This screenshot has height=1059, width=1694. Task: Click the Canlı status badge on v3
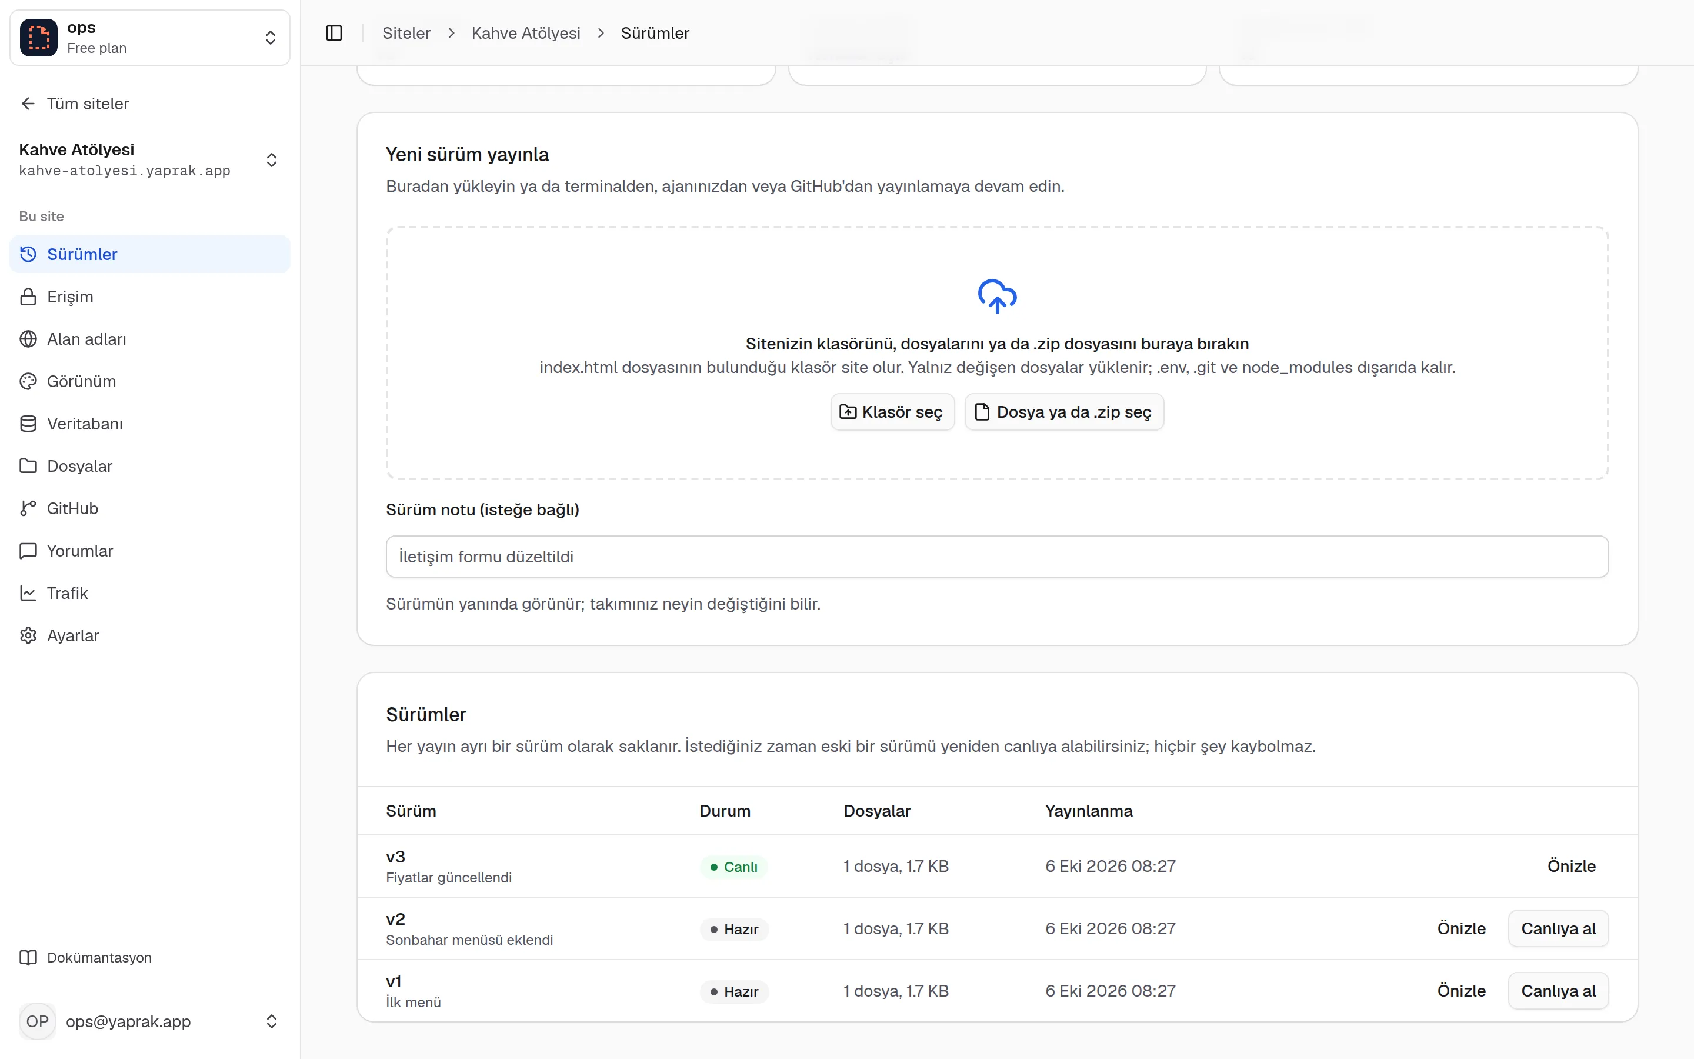point(733,867)
